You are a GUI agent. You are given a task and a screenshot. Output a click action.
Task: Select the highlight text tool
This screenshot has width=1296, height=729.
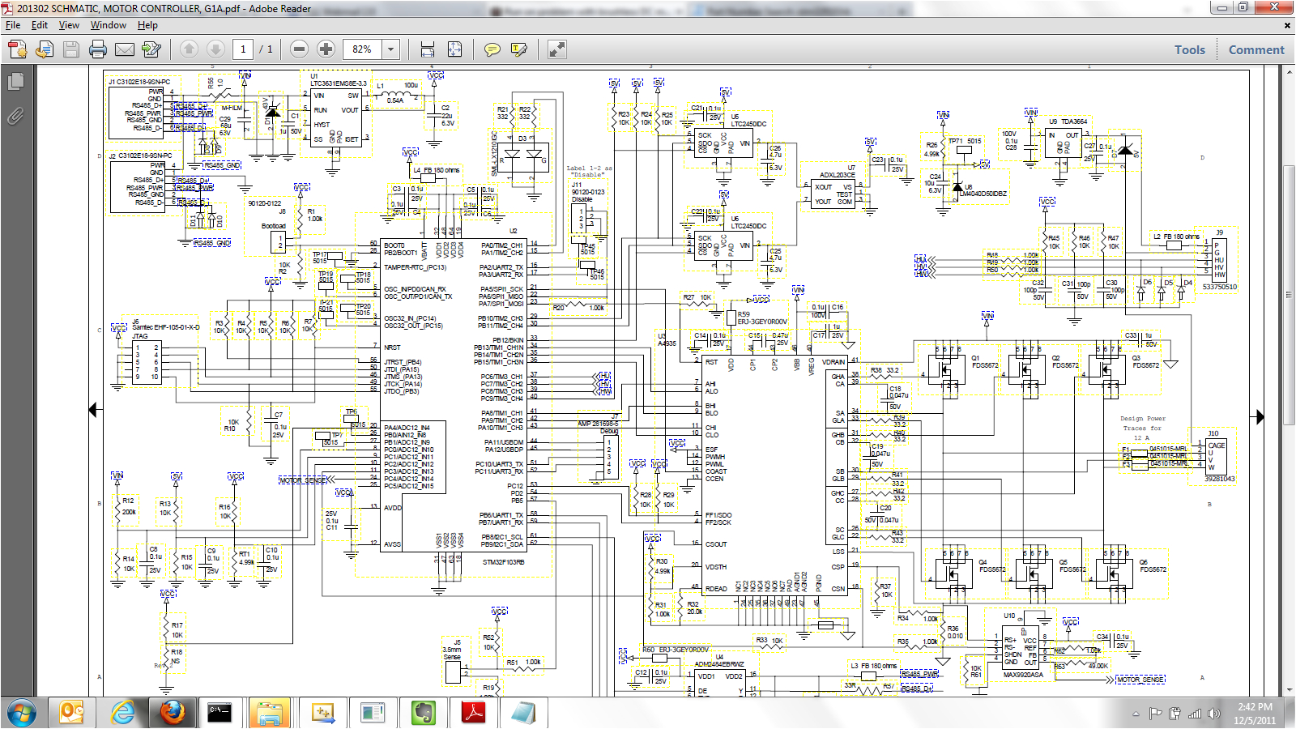(519, 49)
